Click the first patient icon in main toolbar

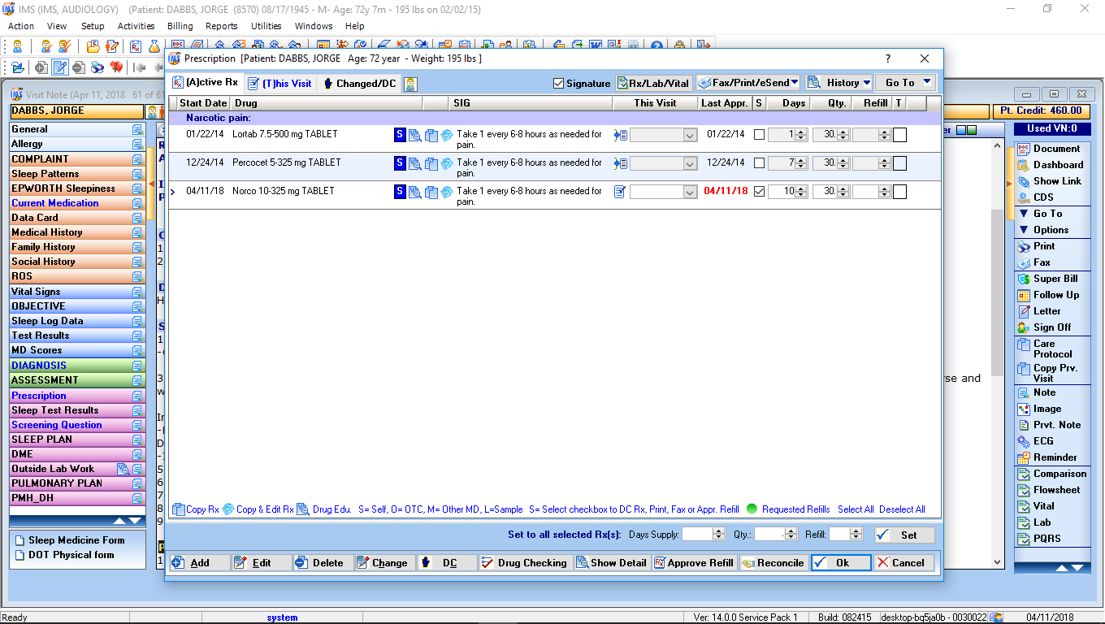pos(17,46)
